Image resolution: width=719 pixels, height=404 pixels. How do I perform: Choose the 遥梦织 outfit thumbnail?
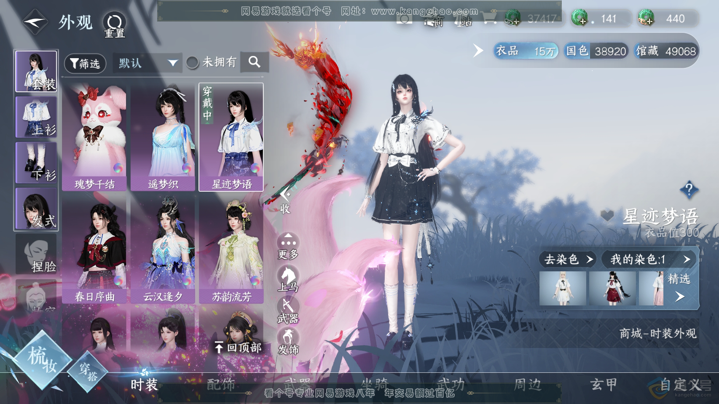point(163,137)
